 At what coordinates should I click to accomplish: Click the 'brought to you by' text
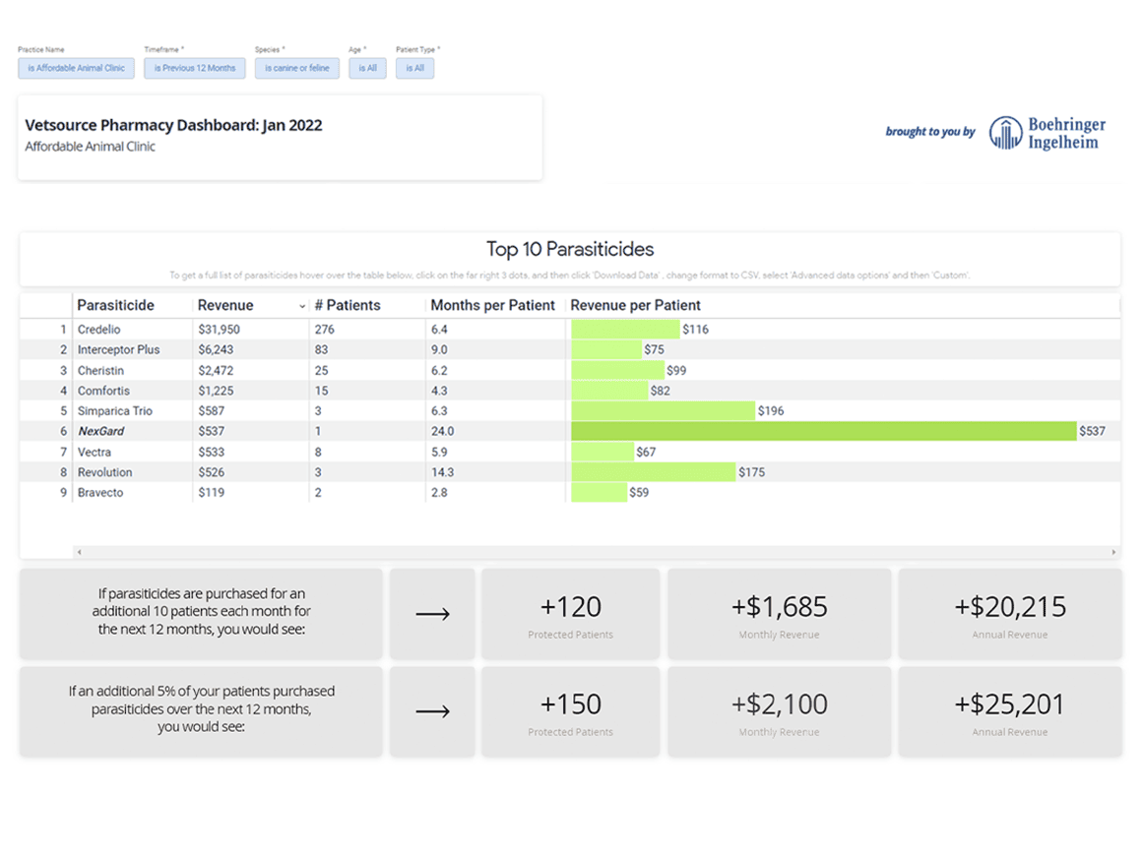click(x=930, y=132)
